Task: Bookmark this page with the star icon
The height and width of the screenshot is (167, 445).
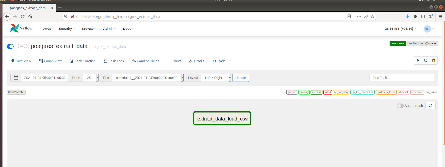Action: point(372,17)
